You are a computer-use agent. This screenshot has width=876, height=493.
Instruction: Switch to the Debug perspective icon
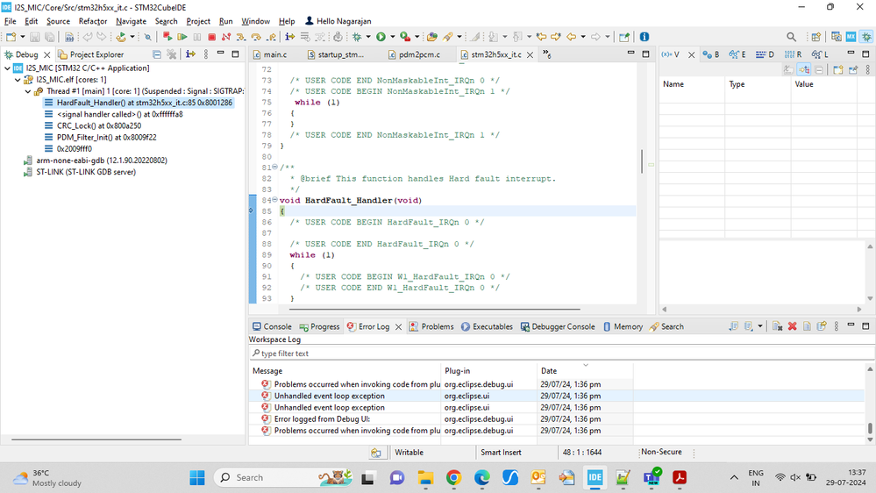[x=866, y=37]
